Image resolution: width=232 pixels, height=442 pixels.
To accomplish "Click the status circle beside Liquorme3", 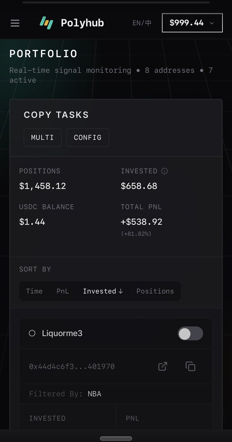I will [x=32, y=333].
